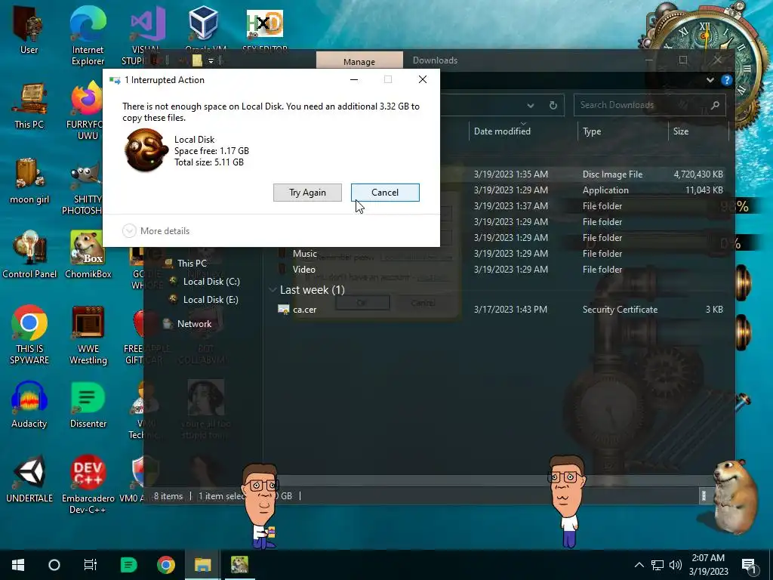Launch Internet Explorer Edge shortcut

88,35
